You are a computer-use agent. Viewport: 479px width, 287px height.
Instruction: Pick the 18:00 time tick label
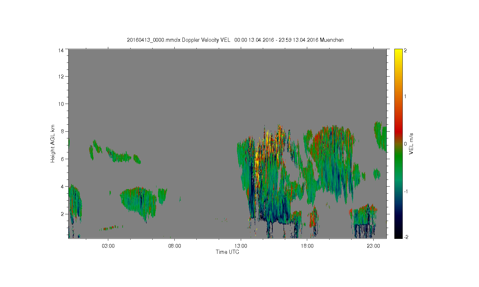pos(307,246)
